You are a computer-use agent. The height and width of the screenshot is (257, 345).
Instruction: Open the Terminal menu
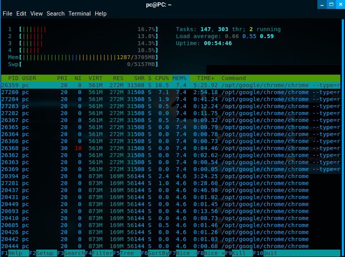point(80,14)
